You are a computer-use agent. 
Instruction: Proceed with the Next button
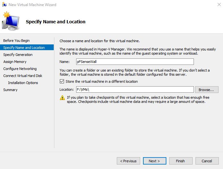(x=155, y=161)
